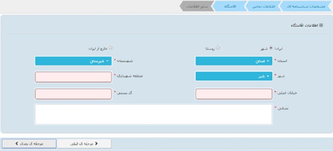Open the استان dropdown
Image resolution: width=333 pixels, height=151 pixels.
[x=234, y=61]
